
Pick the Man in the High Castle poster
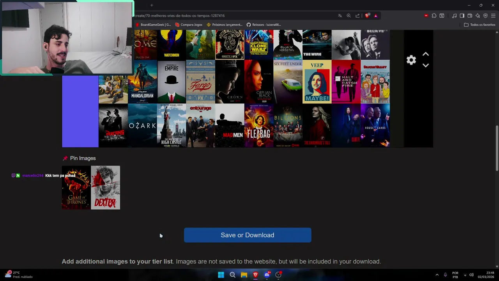tap(172, 125)
